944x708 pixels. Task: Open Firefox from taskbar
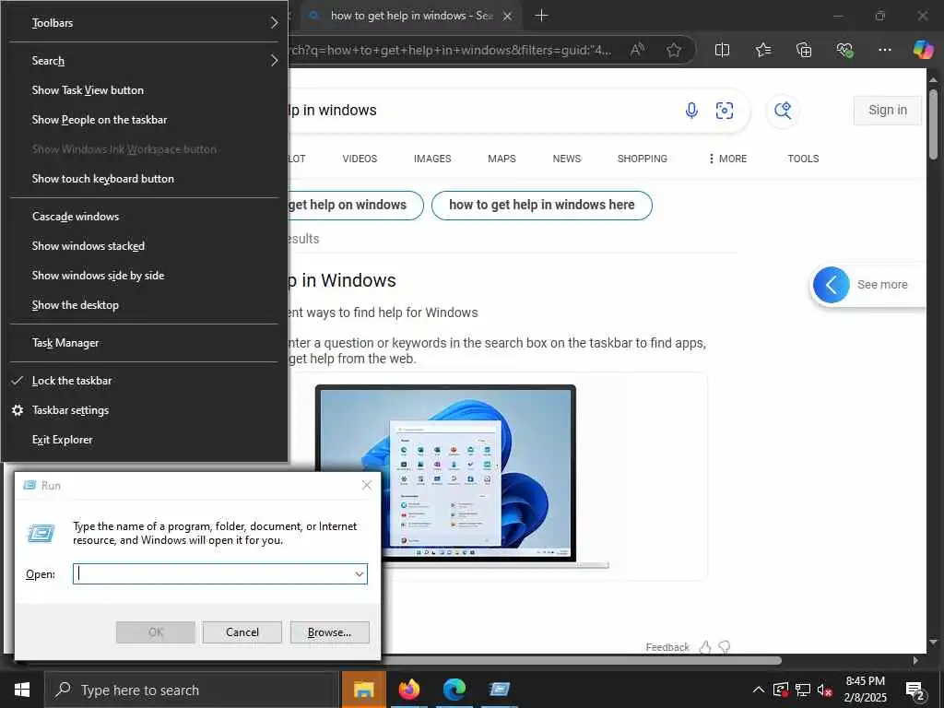[409, 690]
